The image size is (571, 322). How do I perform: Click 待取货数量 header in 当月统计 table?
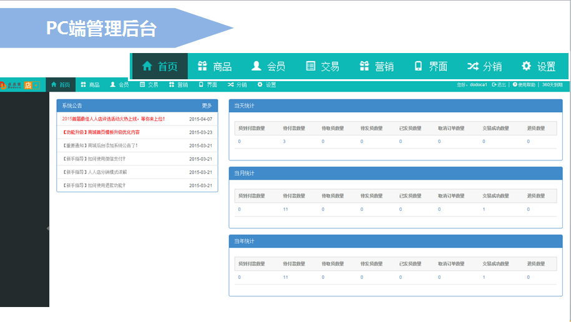click(x=333, y=196)
